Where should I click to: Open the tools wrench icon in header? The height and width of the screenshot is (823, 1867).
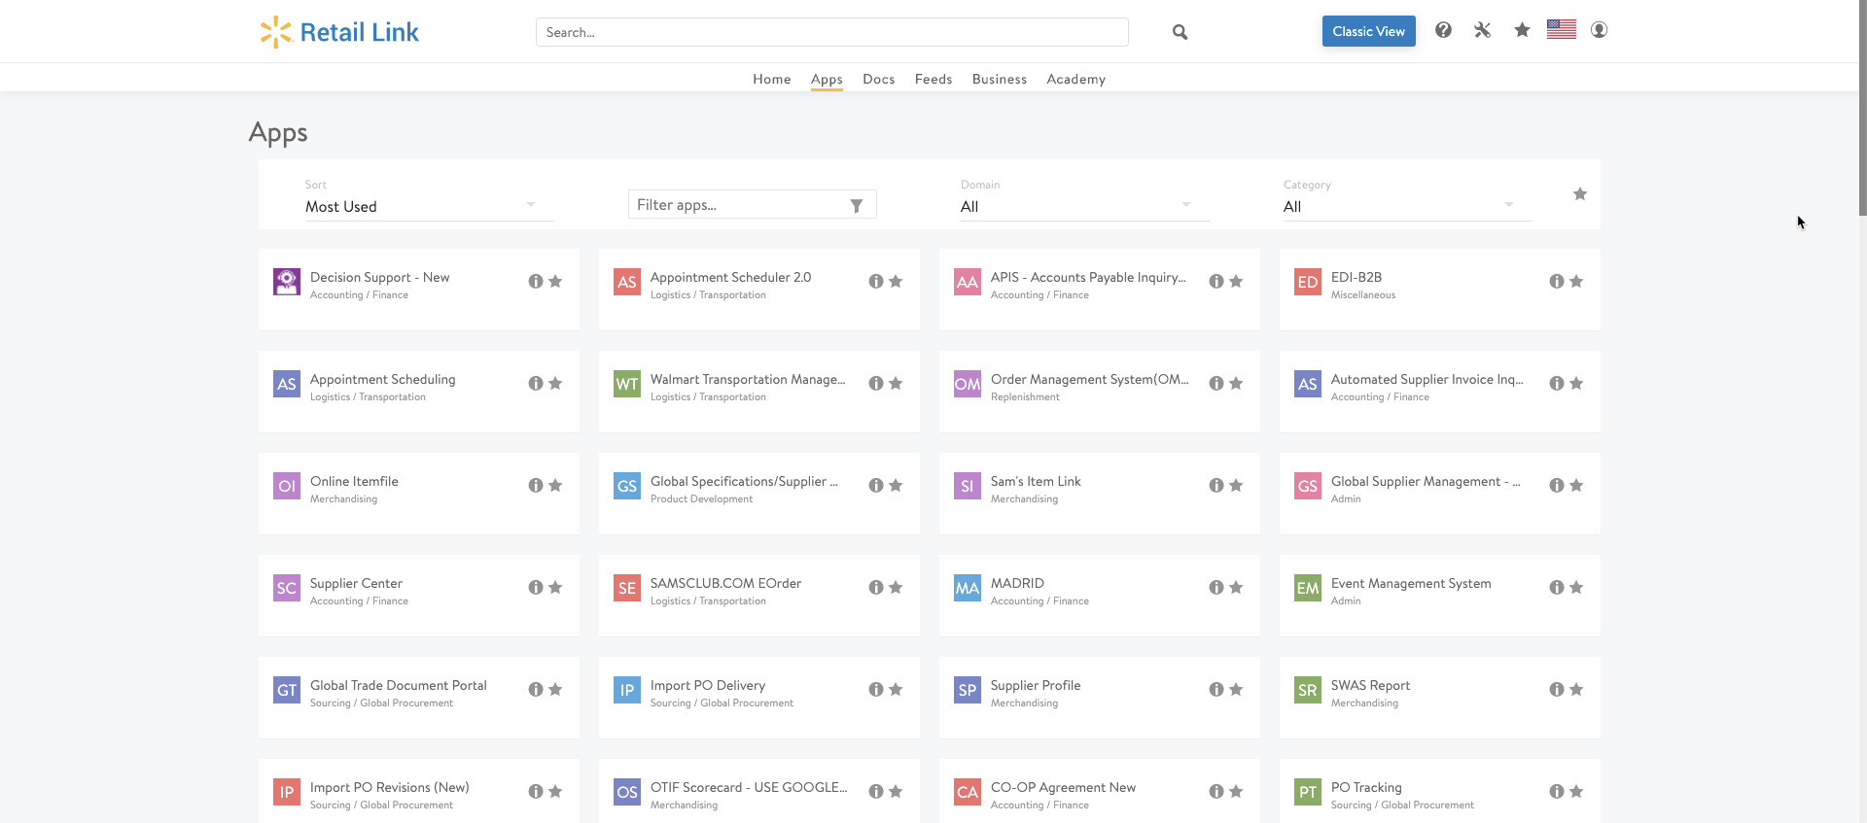[1482, 30]
